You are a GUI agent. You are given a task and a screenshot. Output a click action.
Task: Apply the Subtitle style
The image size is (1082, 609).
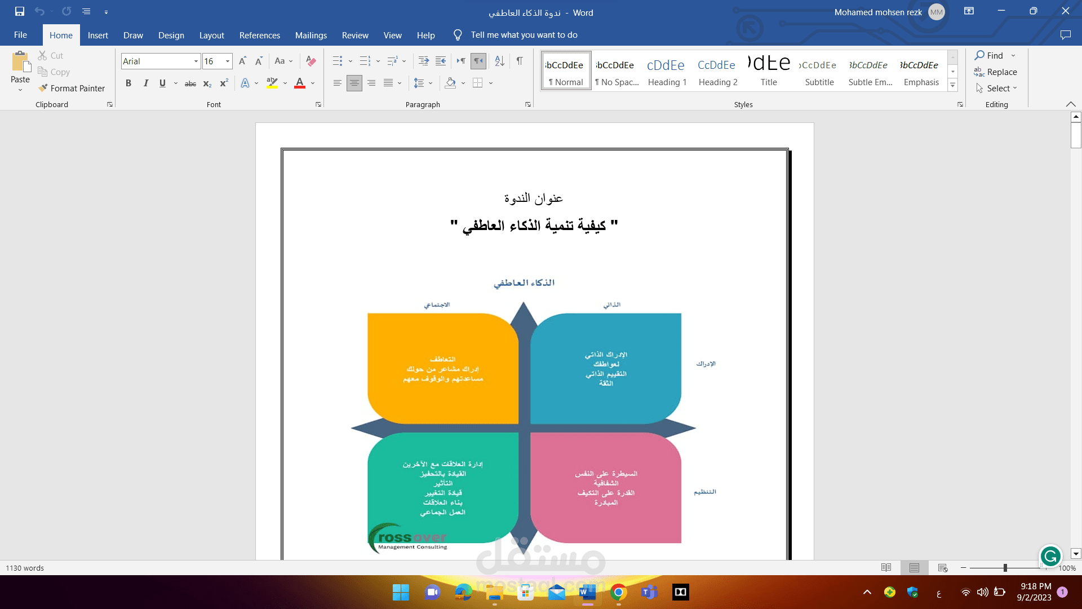[x=819, y=71]
